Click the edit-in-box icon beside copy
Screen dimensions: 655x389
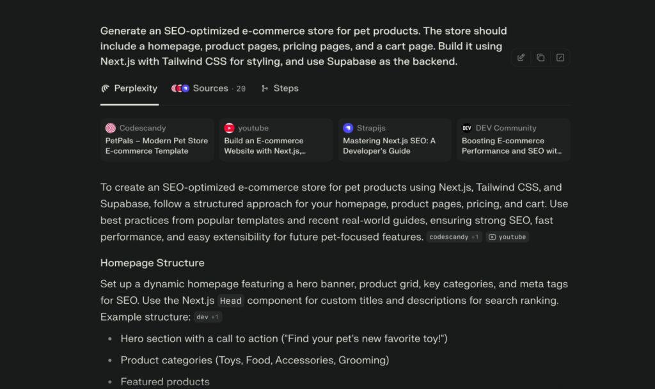coord(560,58)
